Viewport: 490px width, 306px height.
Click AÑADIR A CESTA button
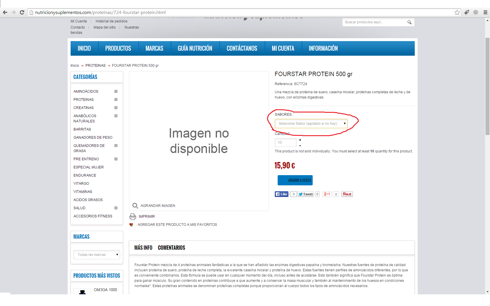pos(295,180)
